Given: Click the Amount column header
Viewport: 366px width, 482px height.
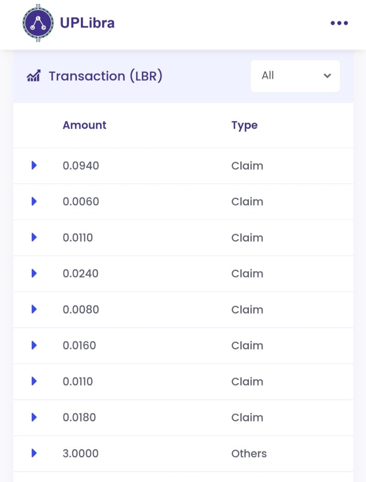Looking at the screenshot, I should (x=85, y=125).
